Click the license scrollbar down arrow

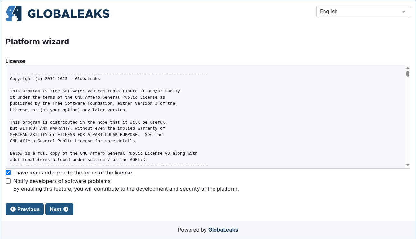(408, 165)
